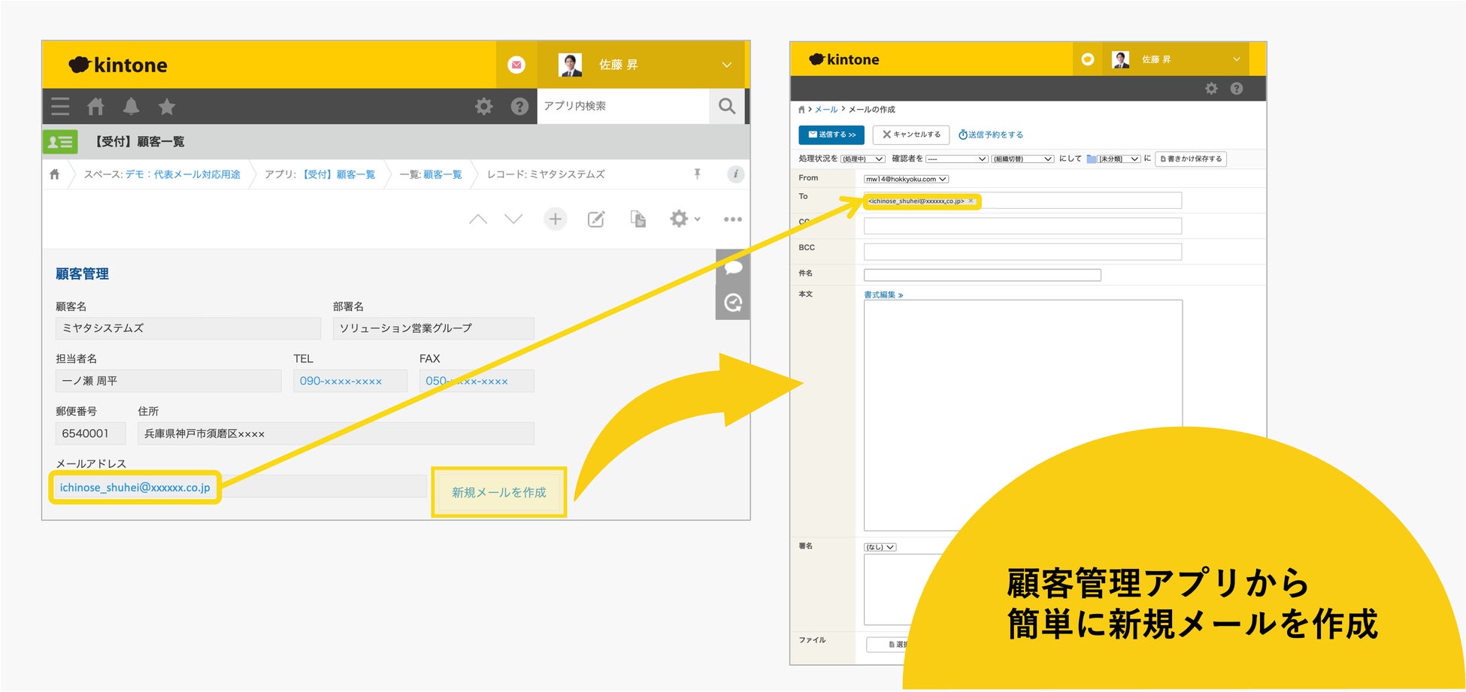Click into the 本文 message body area
The image size is (1466, 692).
(x=1022, y=416)
